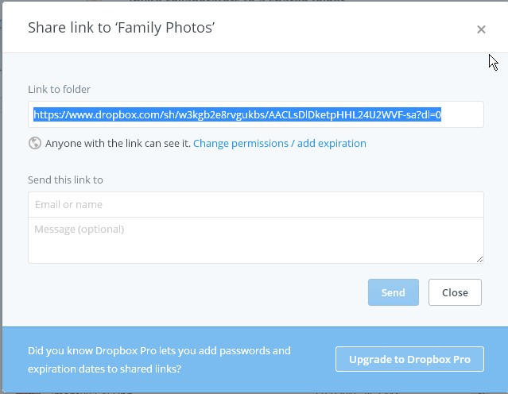This screenshot has width=508, height=394.
Task: Click the message box resize handle
Action: pos(480,259)
